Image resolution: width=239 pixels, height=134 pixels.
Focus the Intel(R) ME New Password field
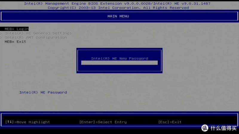tap(119, 63)
